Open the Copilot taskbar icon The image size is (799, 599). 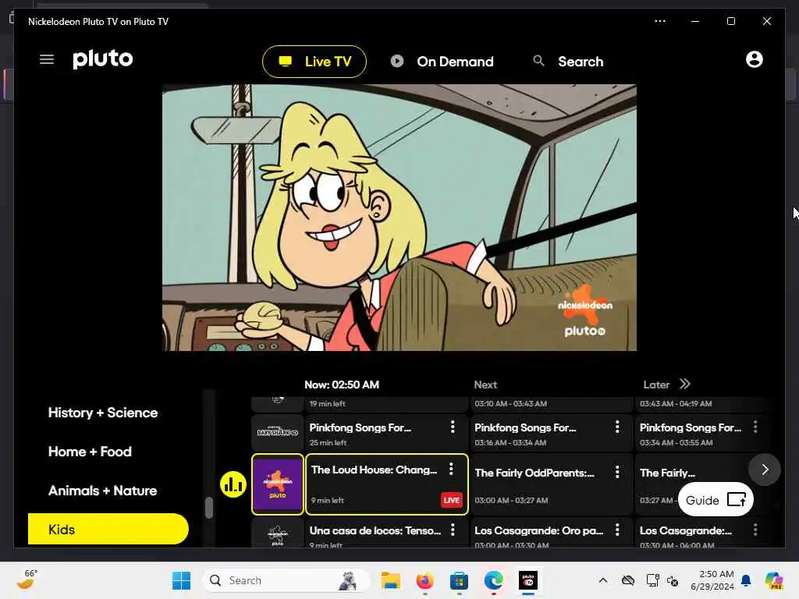(x=773, y=580)
